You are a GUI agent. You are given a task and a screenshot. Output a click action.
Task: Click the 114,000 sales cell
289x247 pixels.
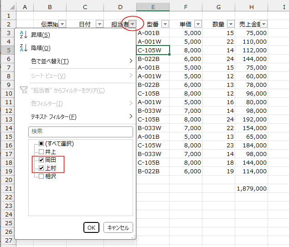[252, 171]
